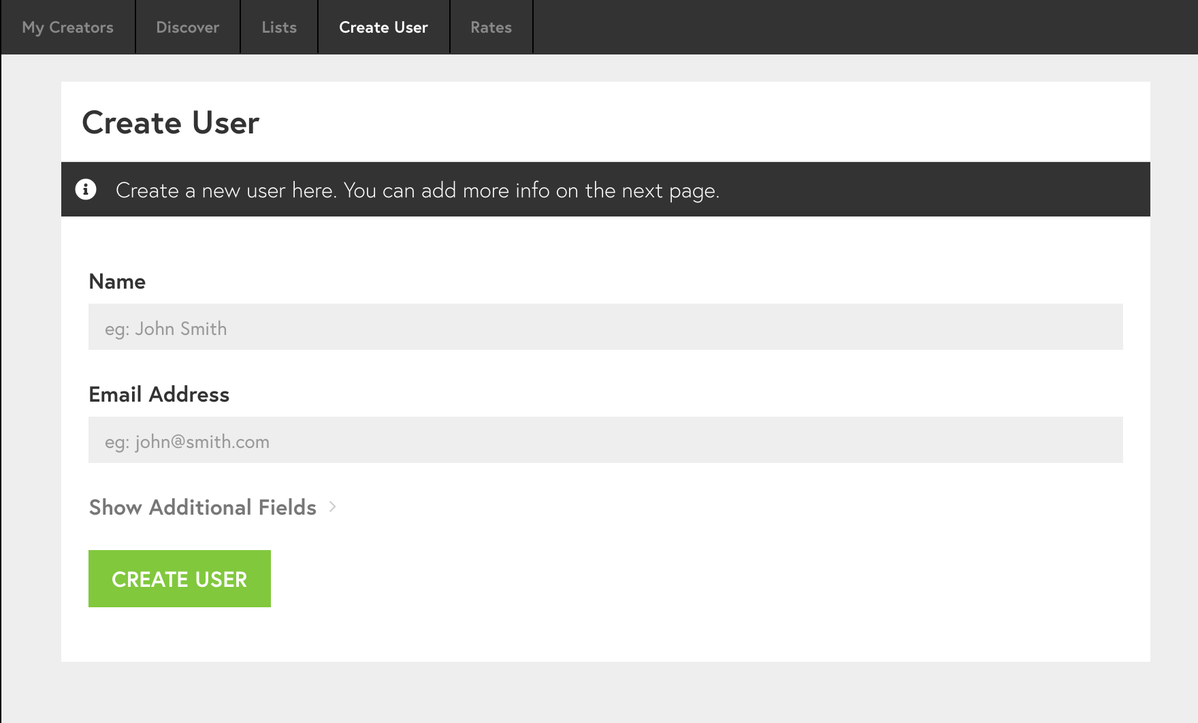
Task: Focus the Name input field
Action: coord(606,327)
